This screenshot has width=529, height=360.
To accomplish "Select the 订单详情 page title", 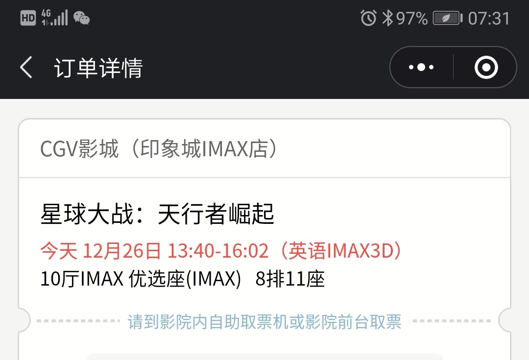I will point(98,68).
